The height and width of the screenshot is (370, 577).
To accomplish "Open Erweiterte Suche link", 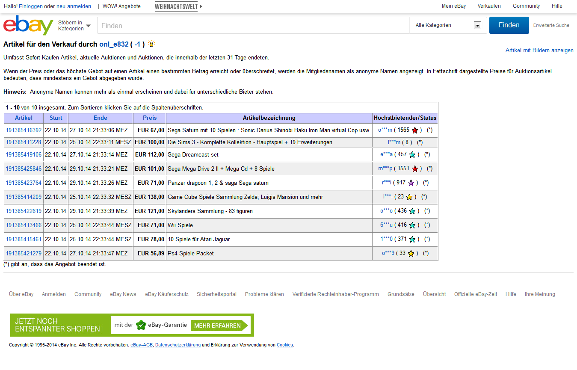I will 551,25.
